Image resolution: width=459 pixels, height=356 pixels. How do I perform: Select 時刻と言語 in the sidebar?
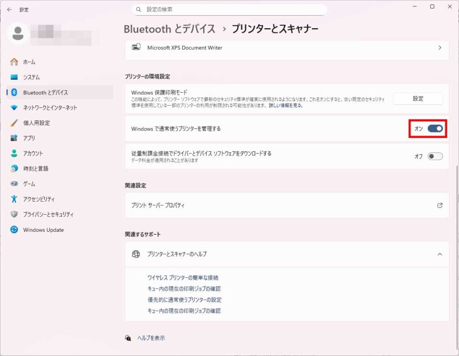coord(36,169)
